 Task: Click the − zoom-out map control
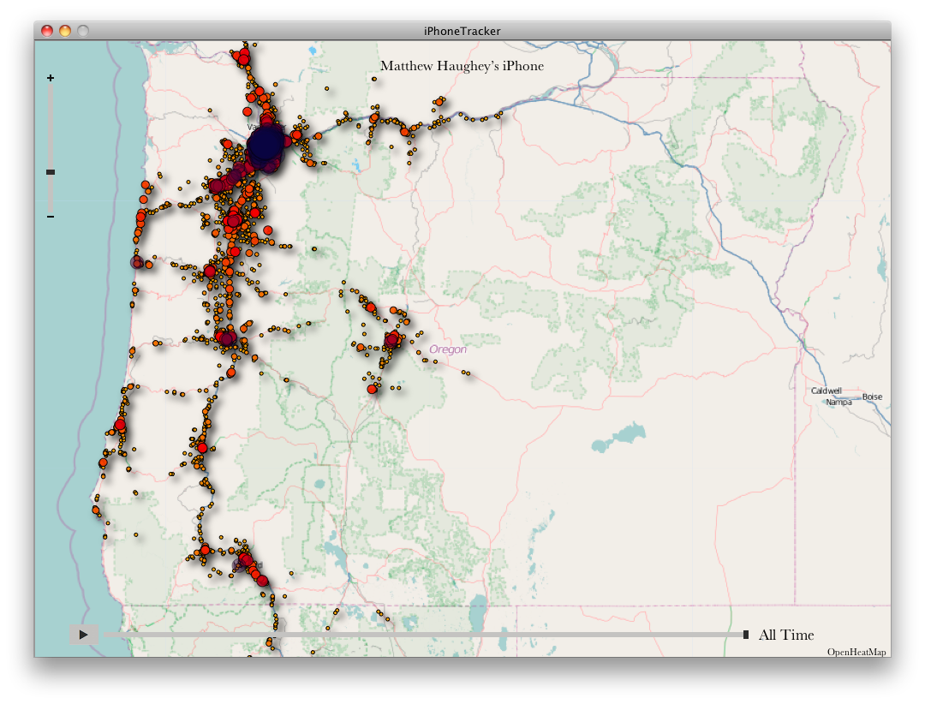[x=50, y=216]
